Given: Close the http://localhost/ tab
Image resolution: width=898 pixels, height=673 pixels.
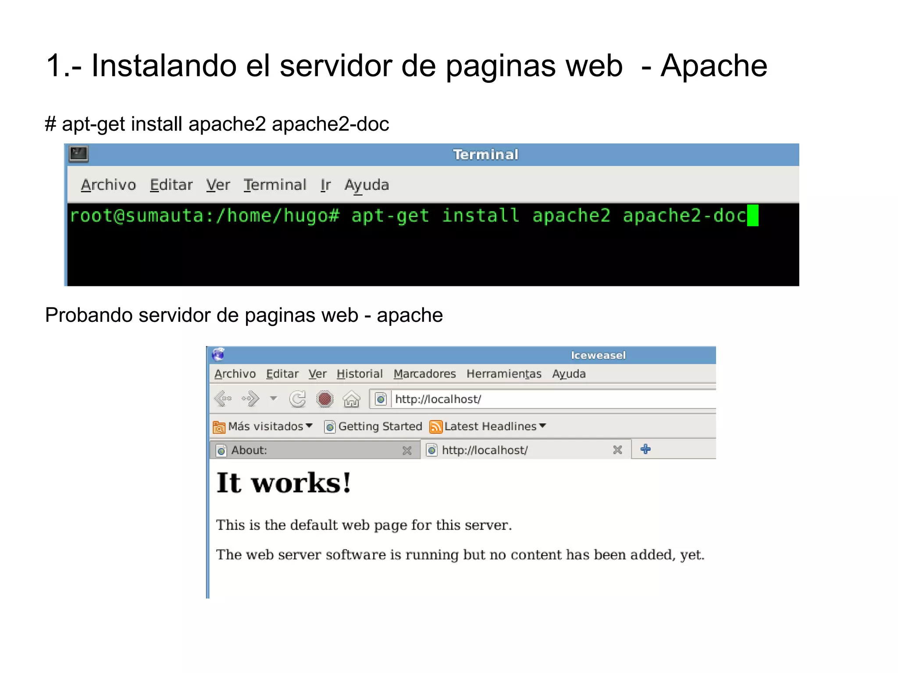Looking at the screenshot, I should click(617, 450).
